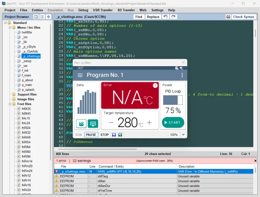Select the _p_sSettings file in tree
This screenshot has height=197, width=260.
[x=31, y=56]
